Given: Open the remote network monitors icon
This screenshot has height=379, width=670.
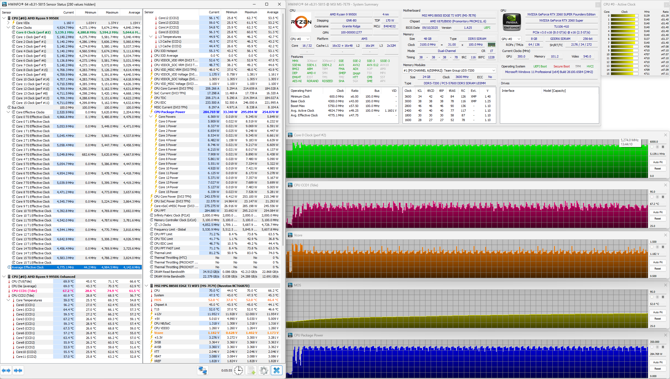Looking at the screenshot, I should pyautogui.click(x=202, y=370).
